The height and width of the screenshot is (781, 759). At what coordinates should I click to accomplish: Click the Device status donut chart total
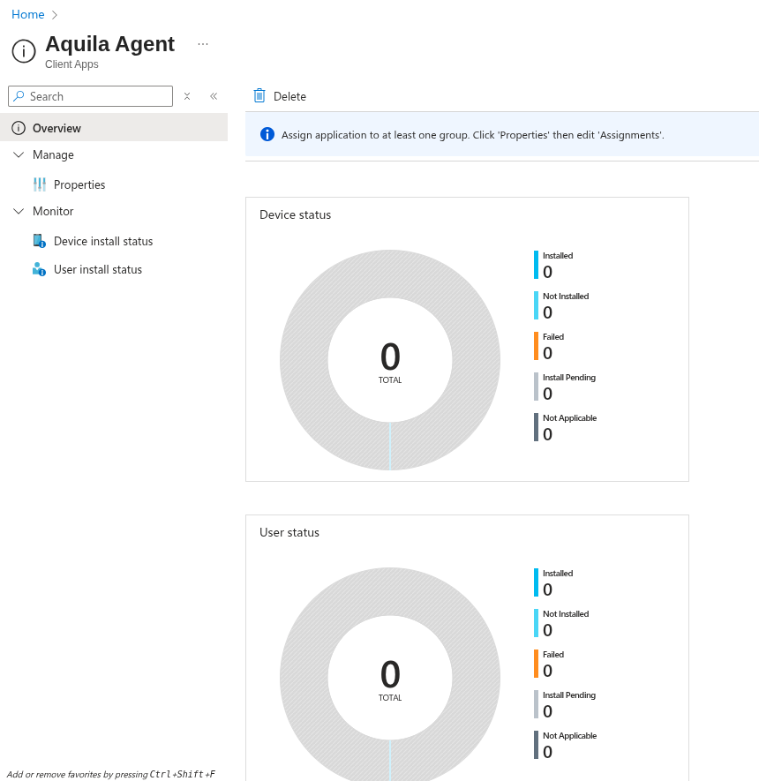390,360
